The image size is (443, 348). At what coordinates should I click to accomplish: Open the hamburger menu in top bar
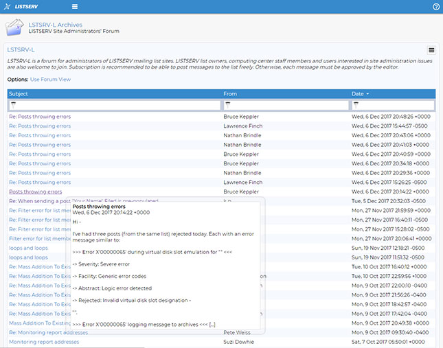click(75, 6)
